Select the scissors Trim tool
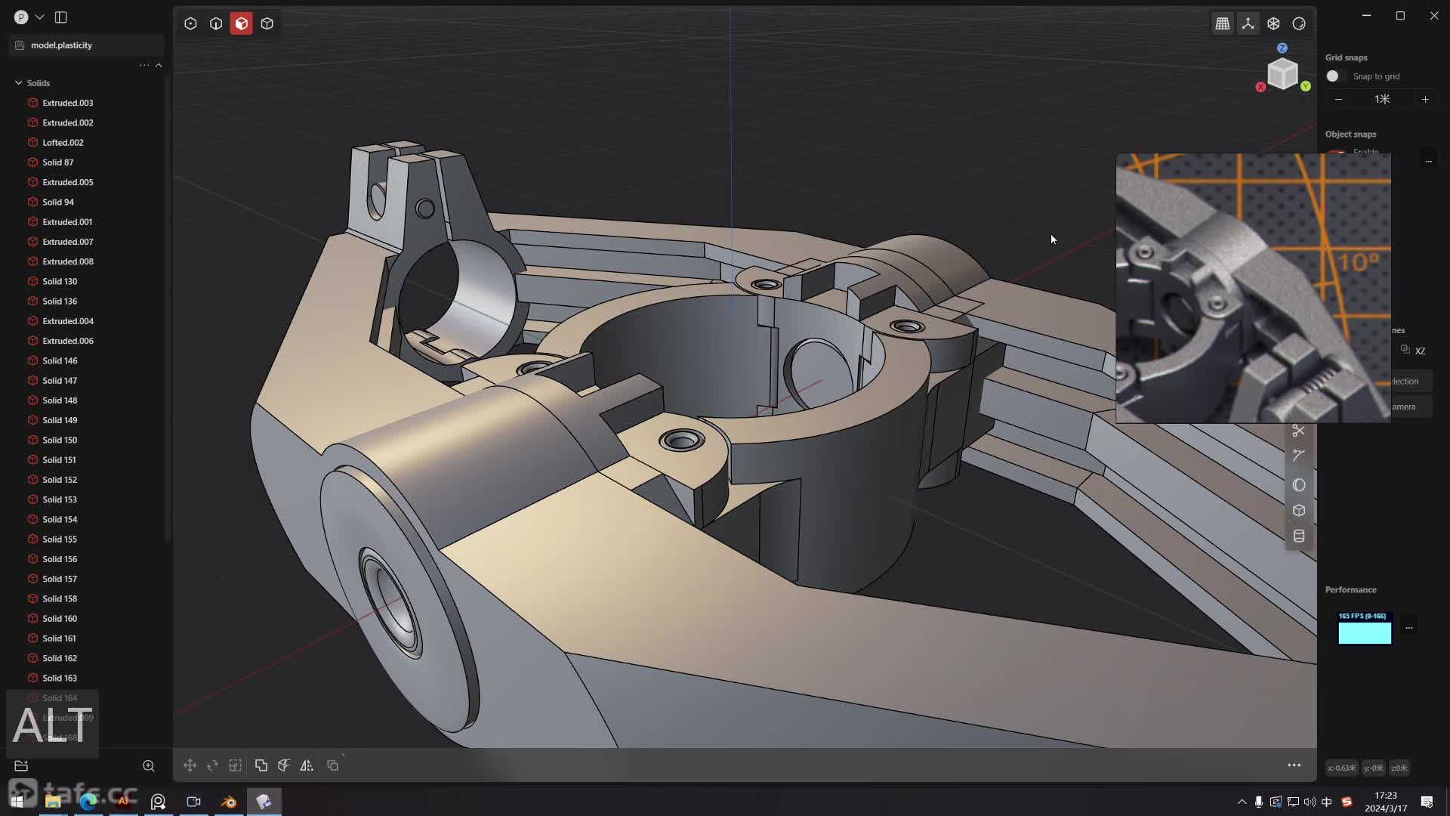Screen dimensions: 1450x816 click(x=1299, y=431)
